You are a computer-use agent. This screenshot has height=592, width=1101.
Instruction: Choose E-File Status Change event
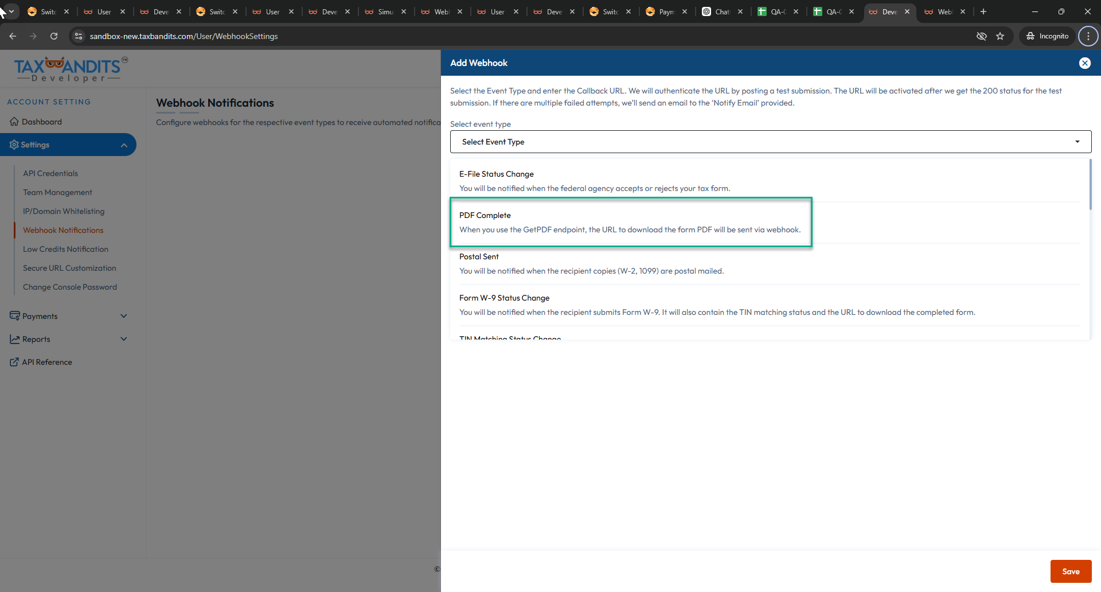click(x=769, y=181)
